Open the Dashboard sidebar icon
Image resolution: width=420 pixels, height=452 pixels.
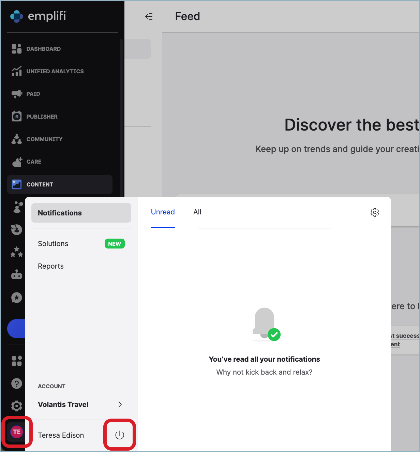[x=17, y=49]
